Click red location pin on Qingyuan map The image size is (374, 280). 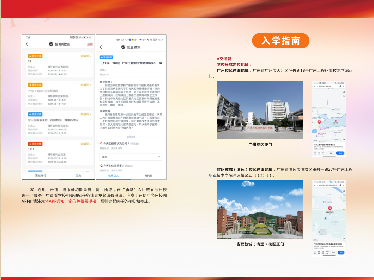[x=330, y=209]
